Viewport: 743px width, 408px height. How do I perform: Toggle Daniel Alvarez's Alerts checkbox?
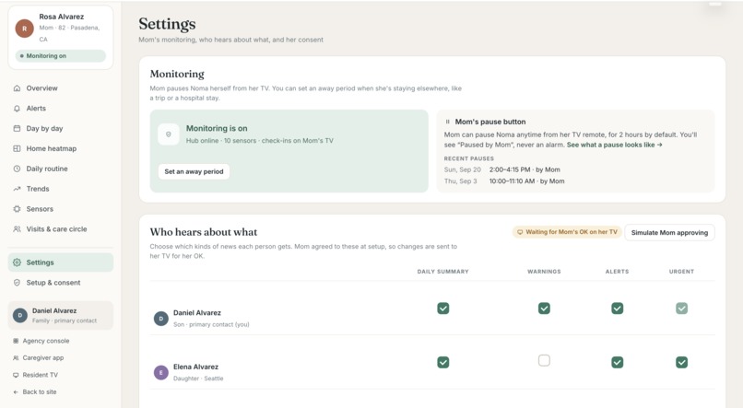[617, 309]
